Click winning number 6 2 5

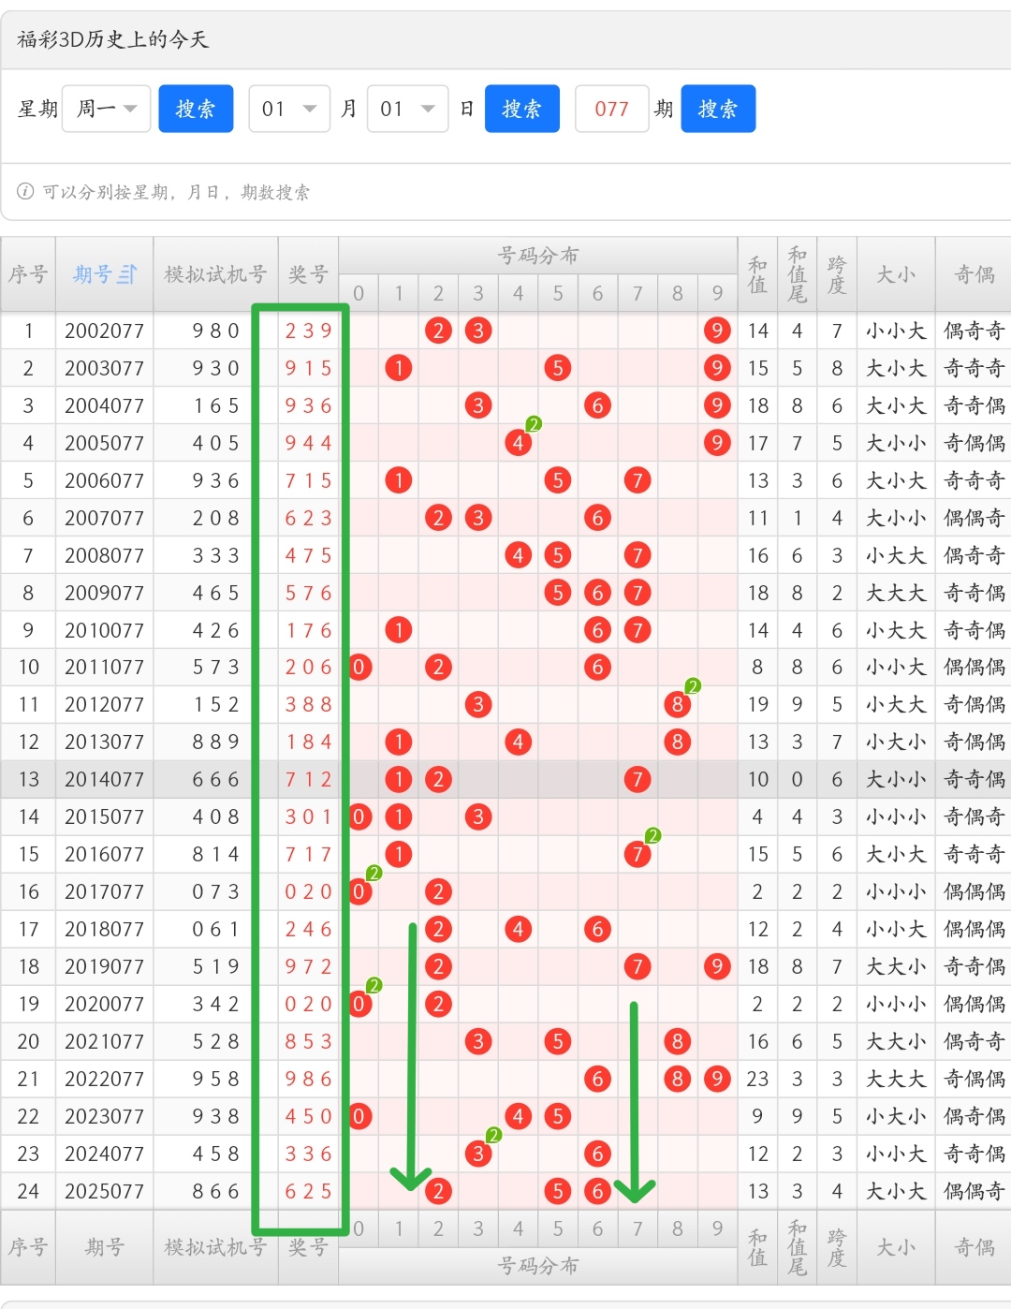coord(308,1191)
